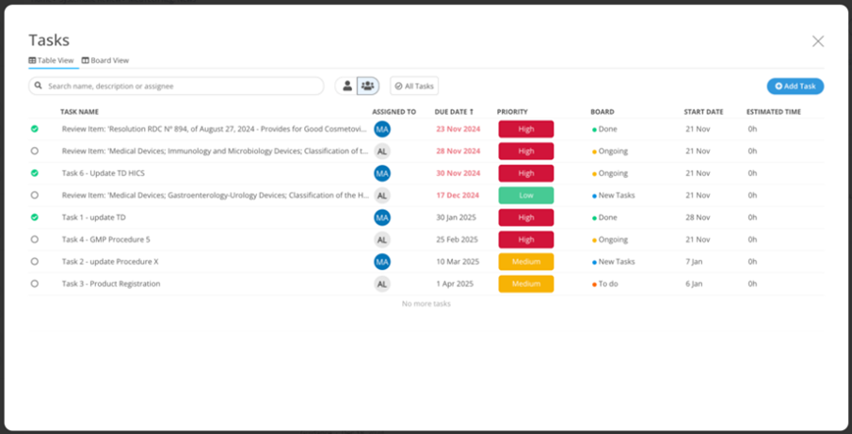The image size is (852, 434).
Task: Select the single-person filter icon
Action: pyautogui.click(x=347, y=86)
